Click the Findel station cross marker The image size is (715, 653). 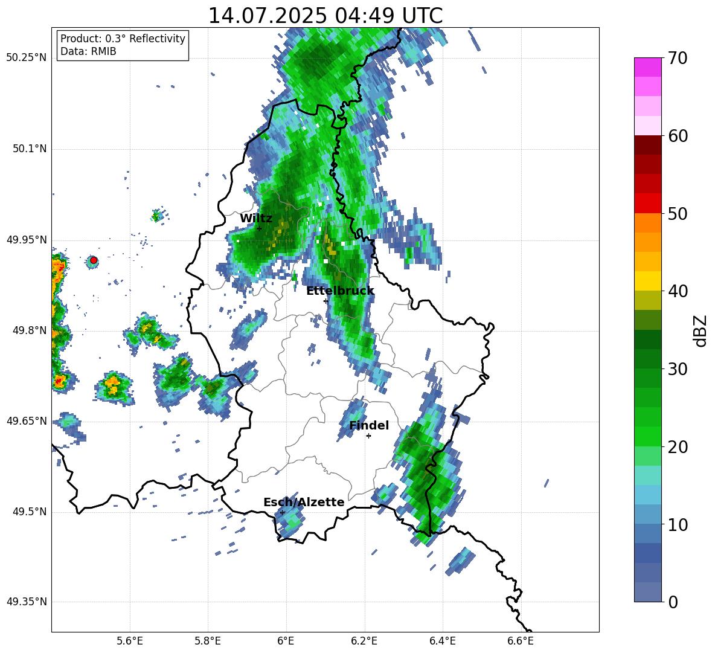368,436
